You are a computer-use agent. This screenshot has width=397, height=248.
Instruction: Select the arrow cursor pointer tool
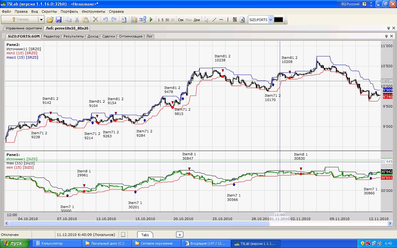[206, 20]
